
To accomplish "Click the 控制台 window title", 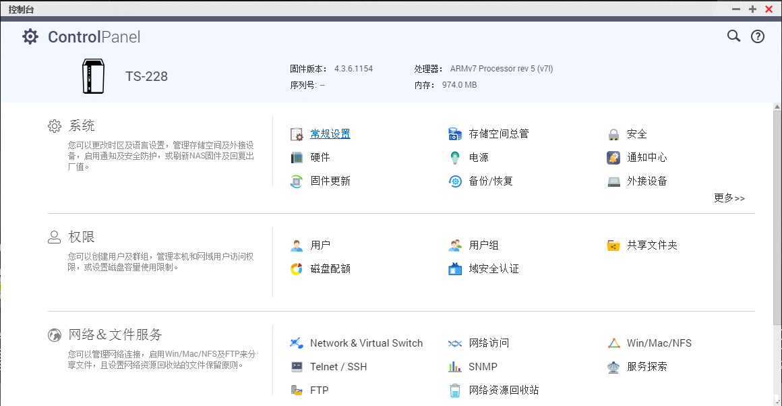I will pyautogui.click(x=21, y=9).
